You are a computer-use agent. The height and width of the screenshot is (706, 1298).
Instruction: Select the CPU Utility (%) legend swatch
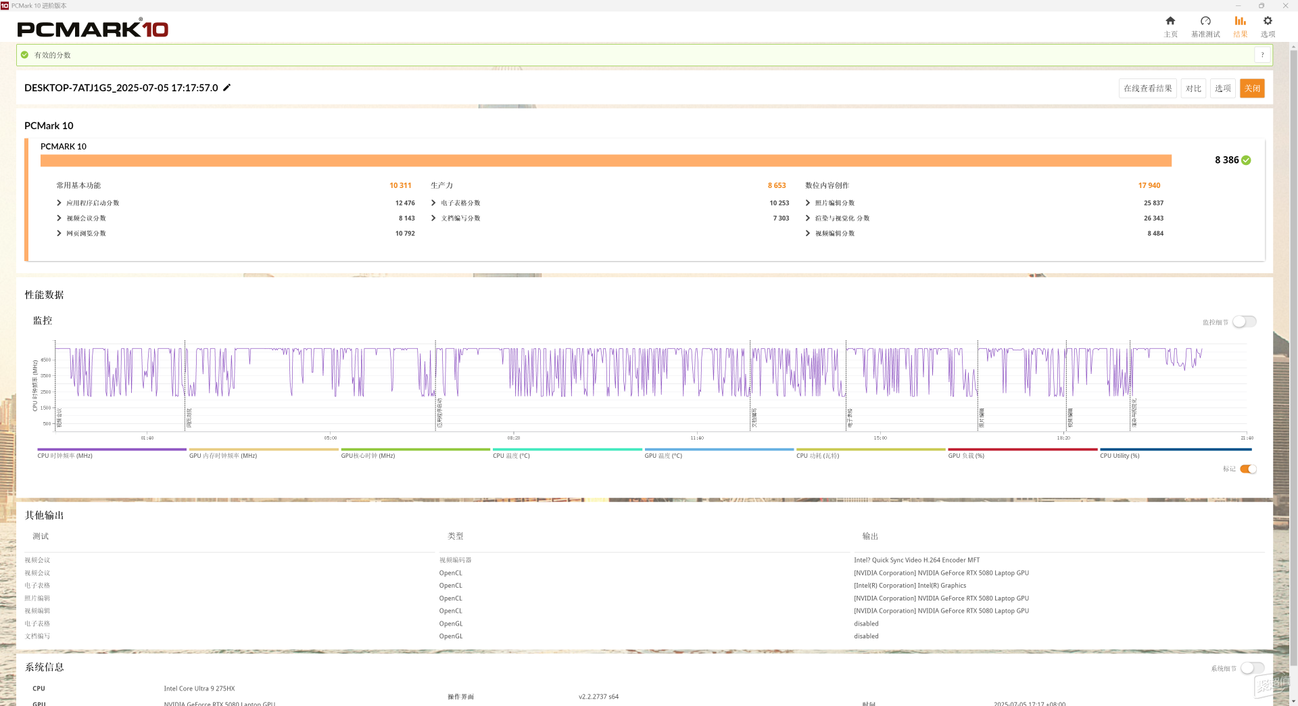tap(1176, 449)
